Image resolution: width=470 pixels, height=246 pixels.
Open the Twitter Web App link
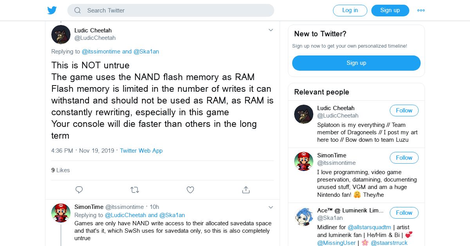point(141,151)
